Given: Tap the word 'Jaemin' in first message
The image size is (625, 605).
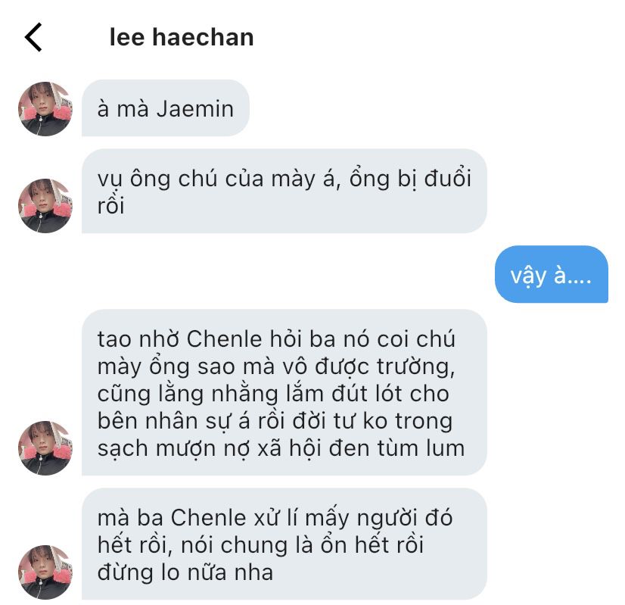Looking at the screenshot, I should (x=195, y=109).
